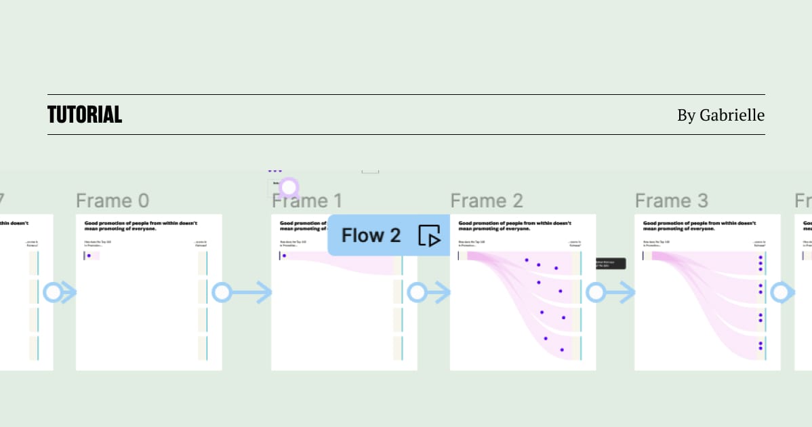Click arrow head pointing into Frame 1
This screenshot has height=427, width=812.
(x=264, y=292)
